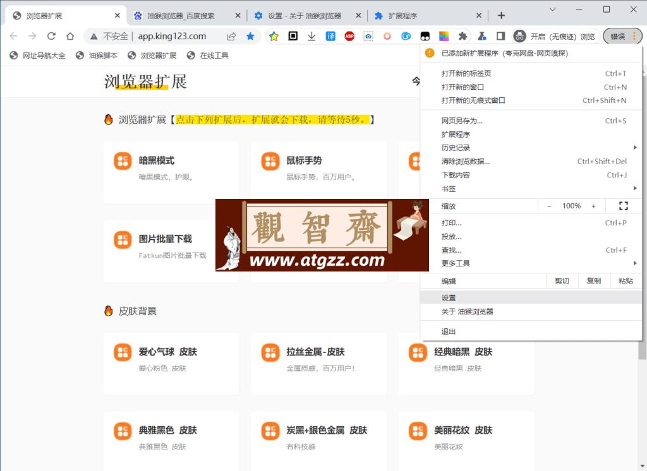Click the orange ring extension icon
Viewport: 647px width, 471px height.
coord(387,36)
